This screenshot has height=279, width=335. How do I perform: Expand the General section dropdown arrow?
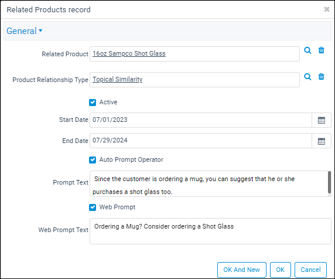click(40, 31)
